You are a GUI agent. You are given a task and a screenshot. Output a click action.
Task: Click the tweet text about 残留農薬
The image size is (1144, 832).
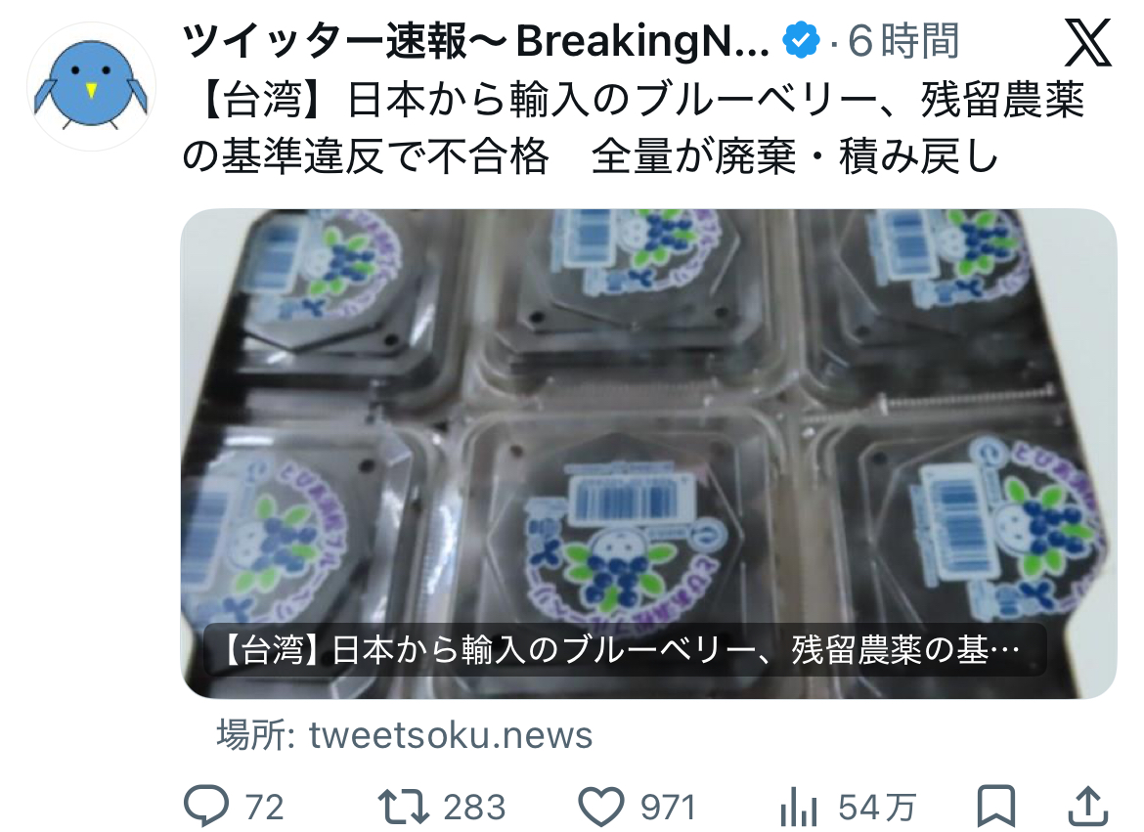coord(634,128)
